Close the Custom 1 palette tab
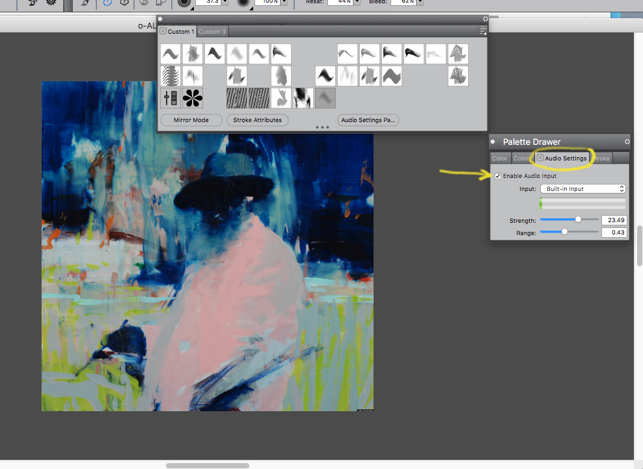This screenshot has height=469, width=643. point(163,31)
